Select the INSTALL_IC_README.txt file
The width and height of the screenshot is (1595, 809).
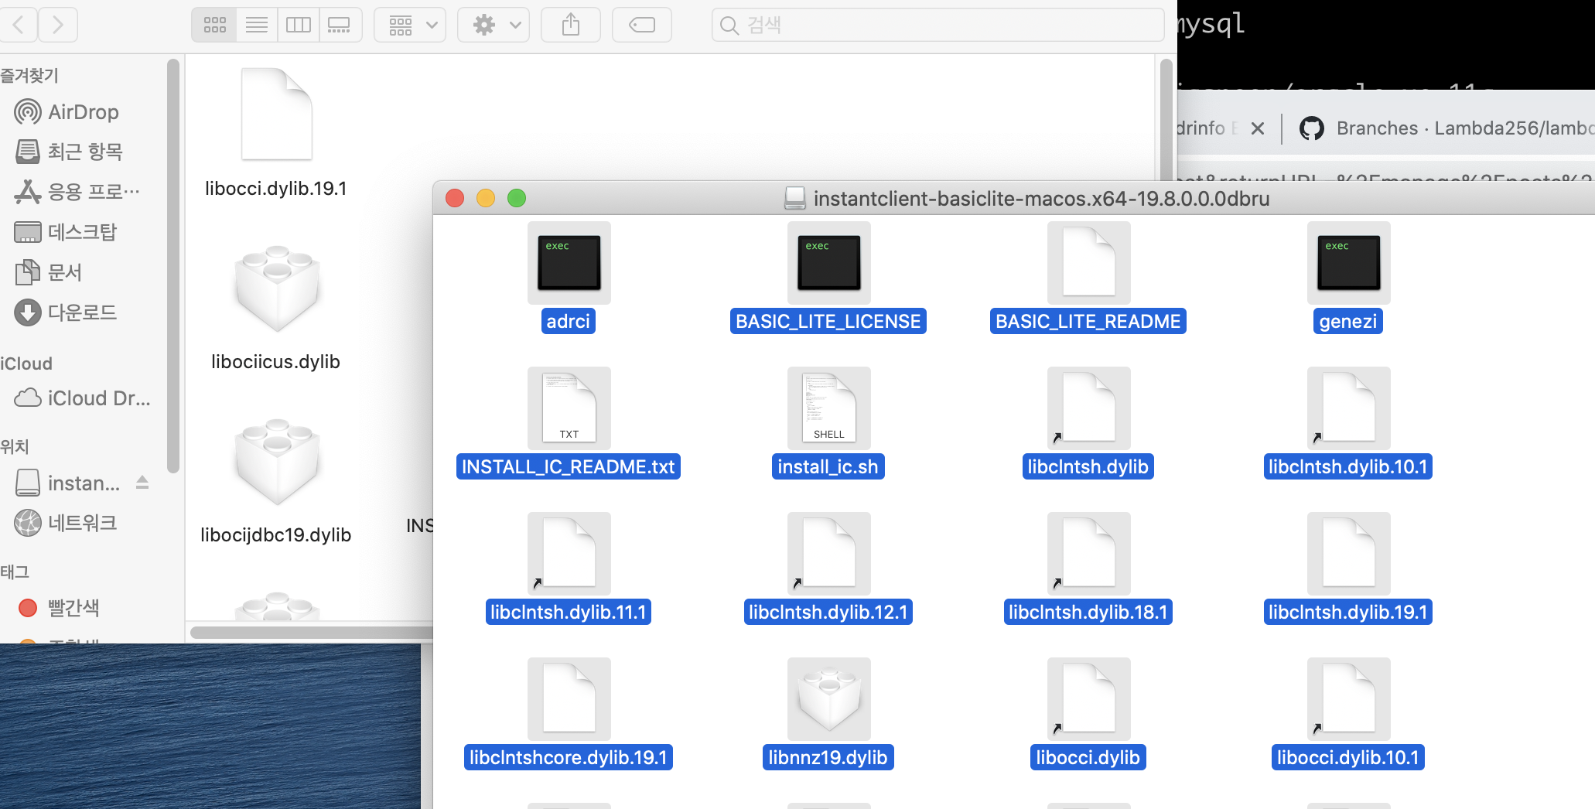[569, 422]
